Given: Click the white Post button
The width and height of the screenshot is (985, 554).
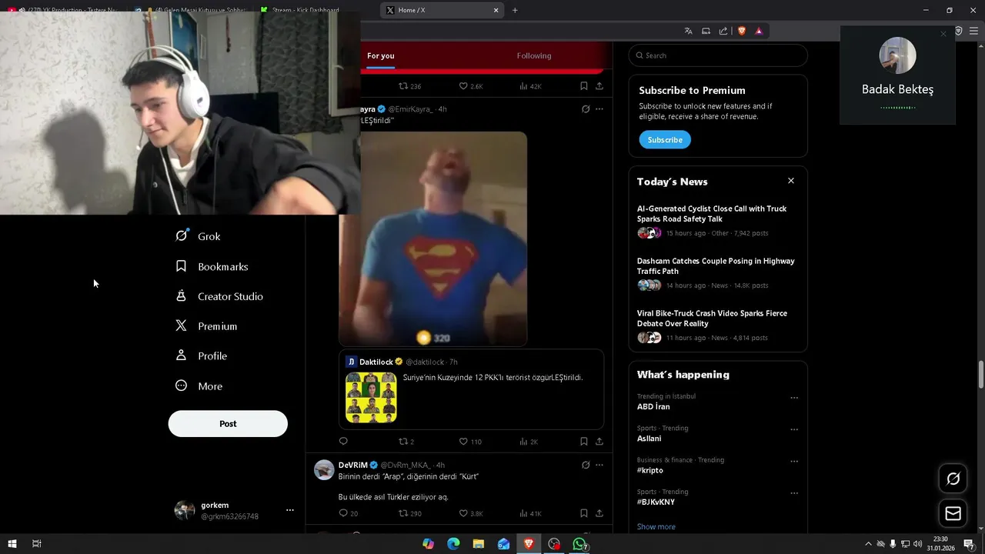Looking at the screenshot, I should click(228, 424).
